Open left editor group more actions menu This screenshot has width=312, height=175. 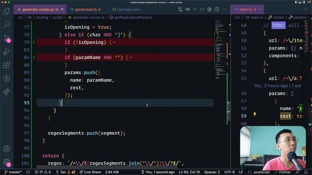coord(224,9)
